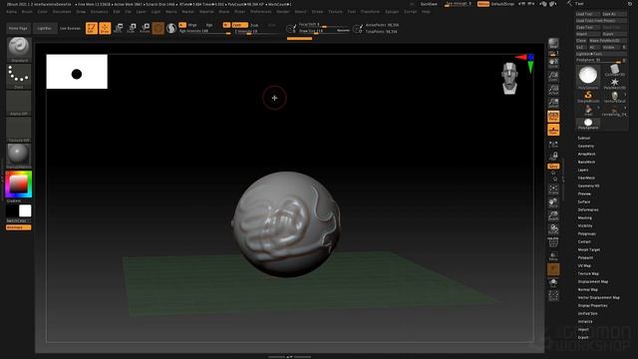Image resolution: width=638 pixels, height=359 pixels.
Task: Click the AAHalf icon
Action: click(553, 103)
